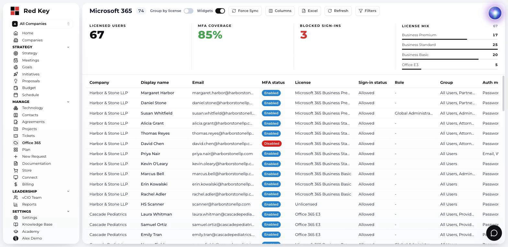This screenshot has height=247, width=508.
Task: Export table with Excel button
Action: click(x=310, y=11)
